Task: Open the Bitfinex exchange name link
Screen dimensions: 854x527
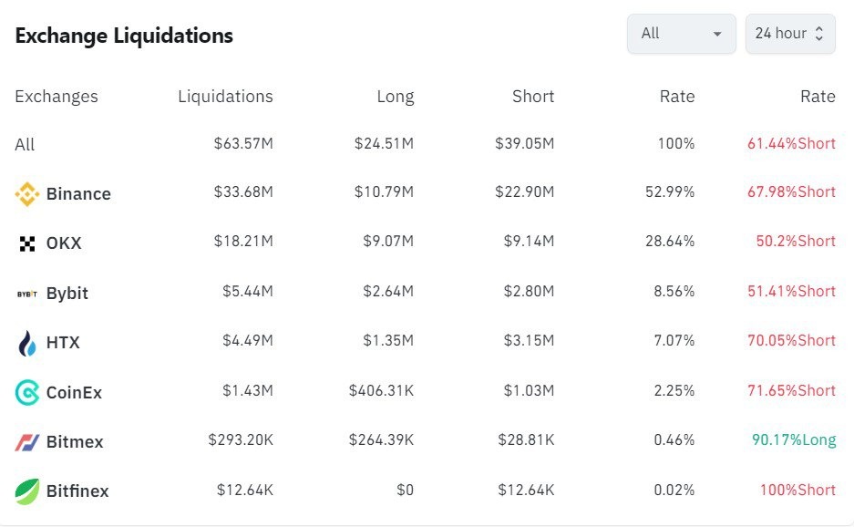Action: pyautogui.click(x=77, y=491)
